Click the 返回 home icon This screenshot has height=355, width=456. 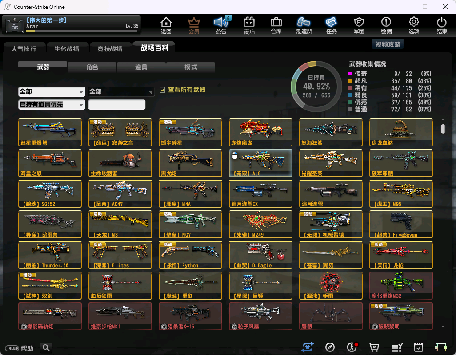[166, 25]
